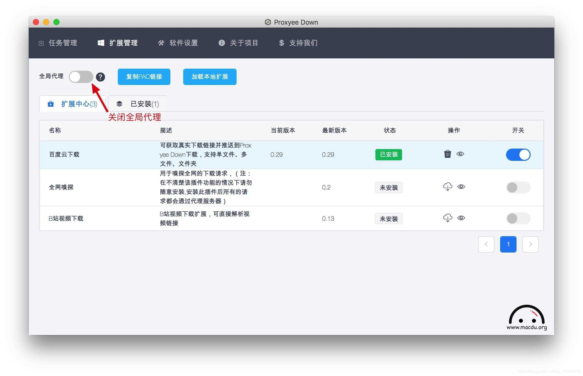View details of 全网嗅探 via eye icon
Screen dimensions: 583x376
(x=461, y=187)
